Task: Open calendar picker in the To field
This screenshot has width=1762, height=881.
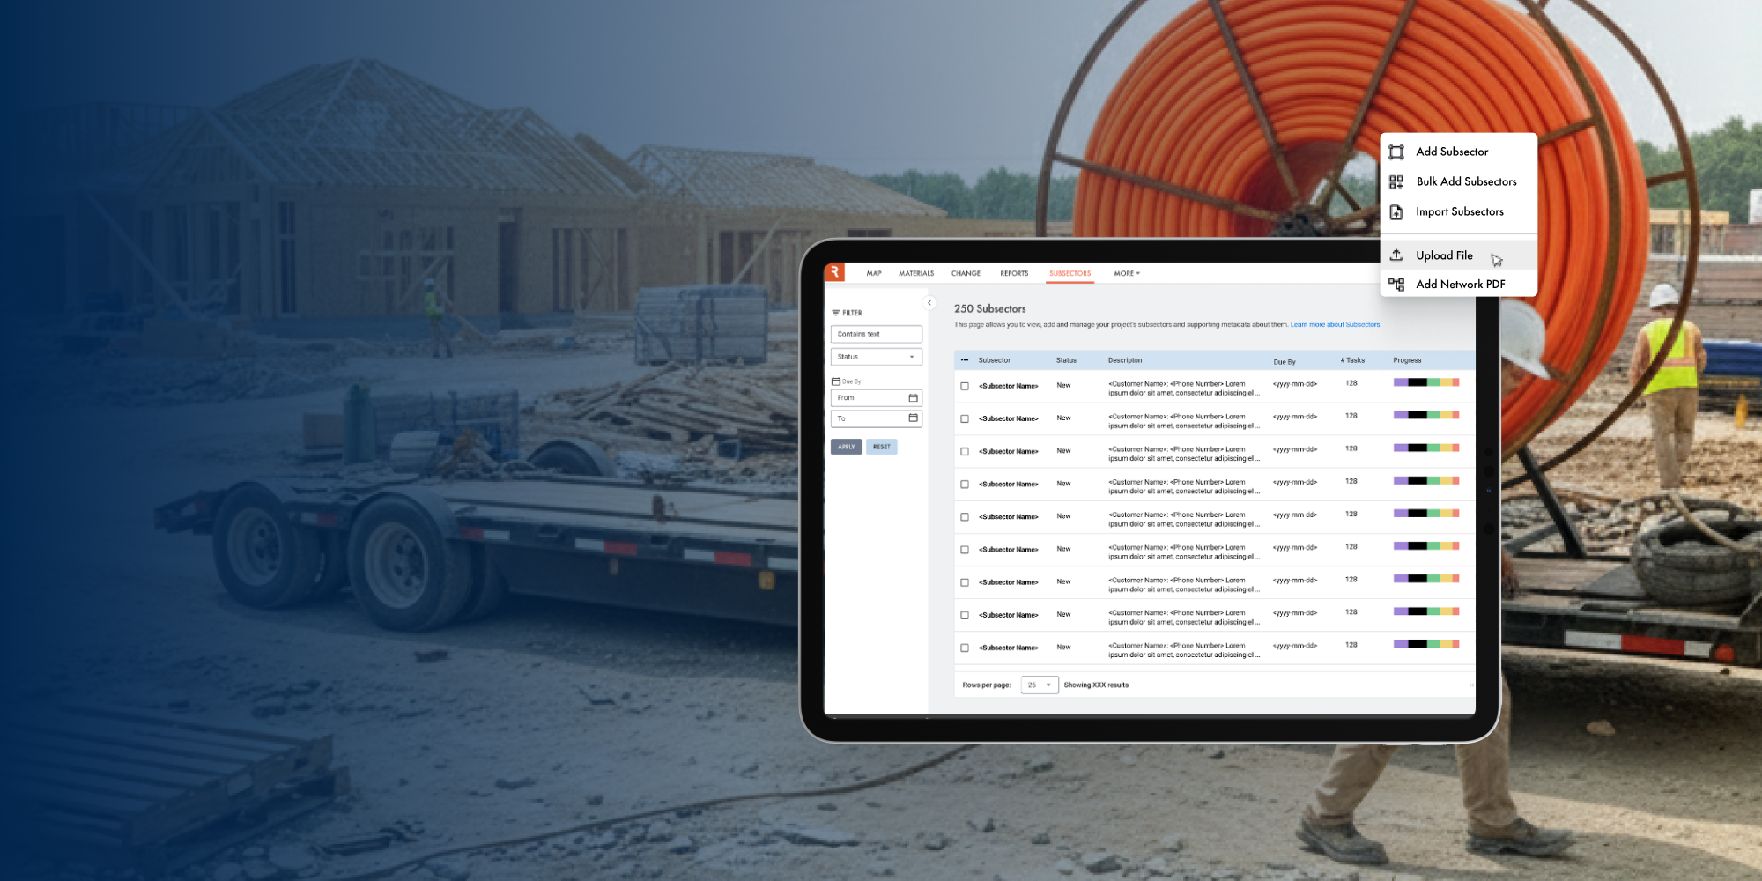Action: 913,418
